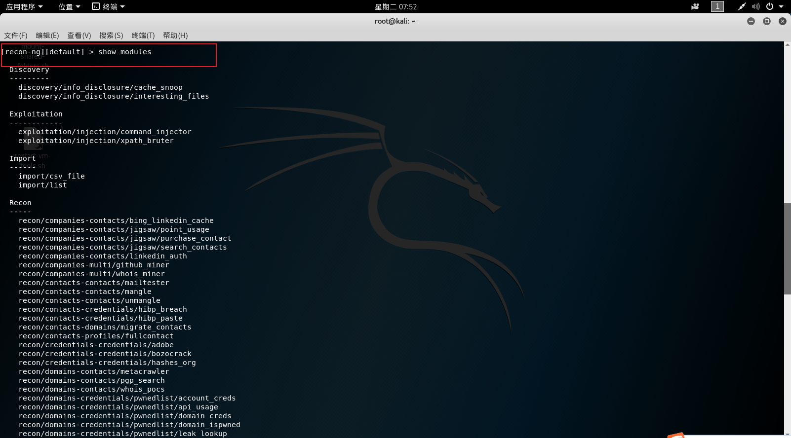Screen dimensions: 791x438
Task: Click recon/companies-contacts/jigsaw/search_contacts line
Action: [122, 247]
